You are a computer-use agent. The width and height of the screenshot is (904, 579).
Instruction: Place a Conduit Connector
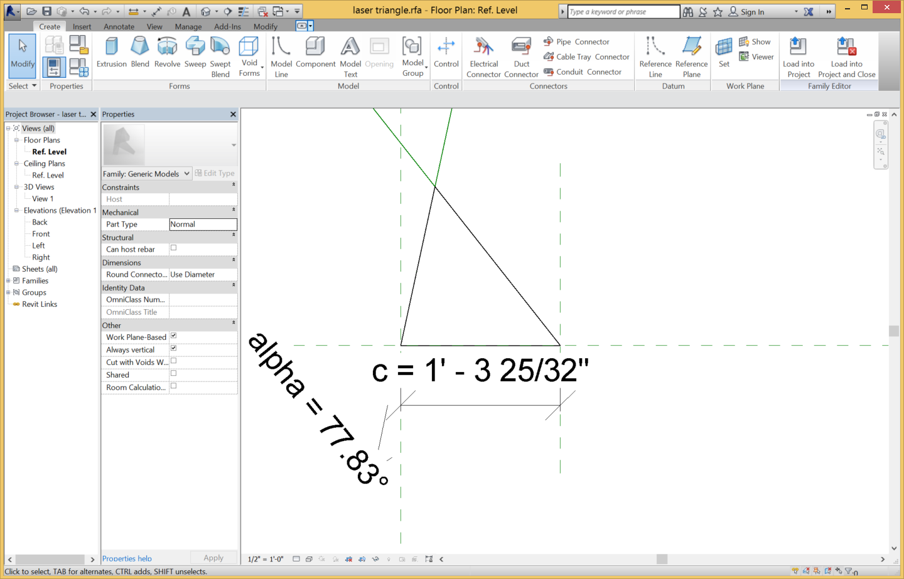[x=583, y=72]
